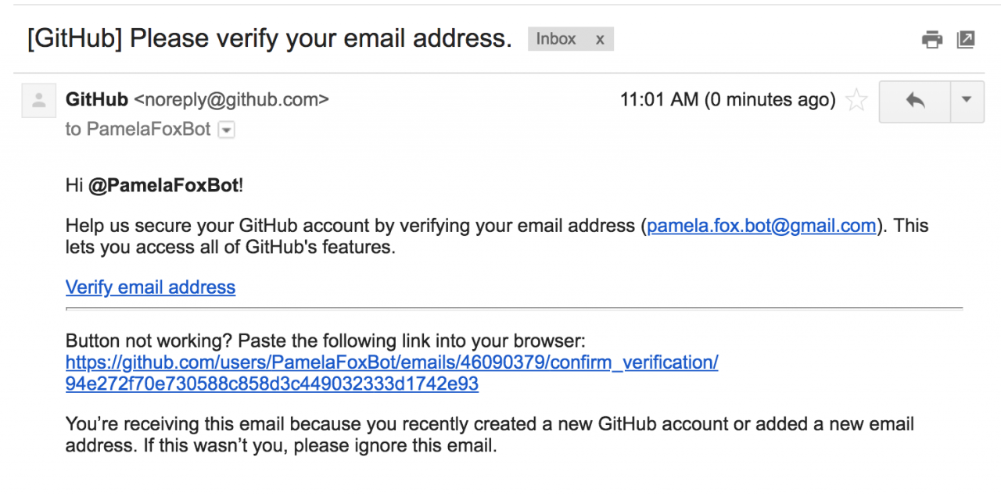The height and width of the screenshot is (496, 1001).
Task: Click the GitHub sender name
Action: coord(97,100)
